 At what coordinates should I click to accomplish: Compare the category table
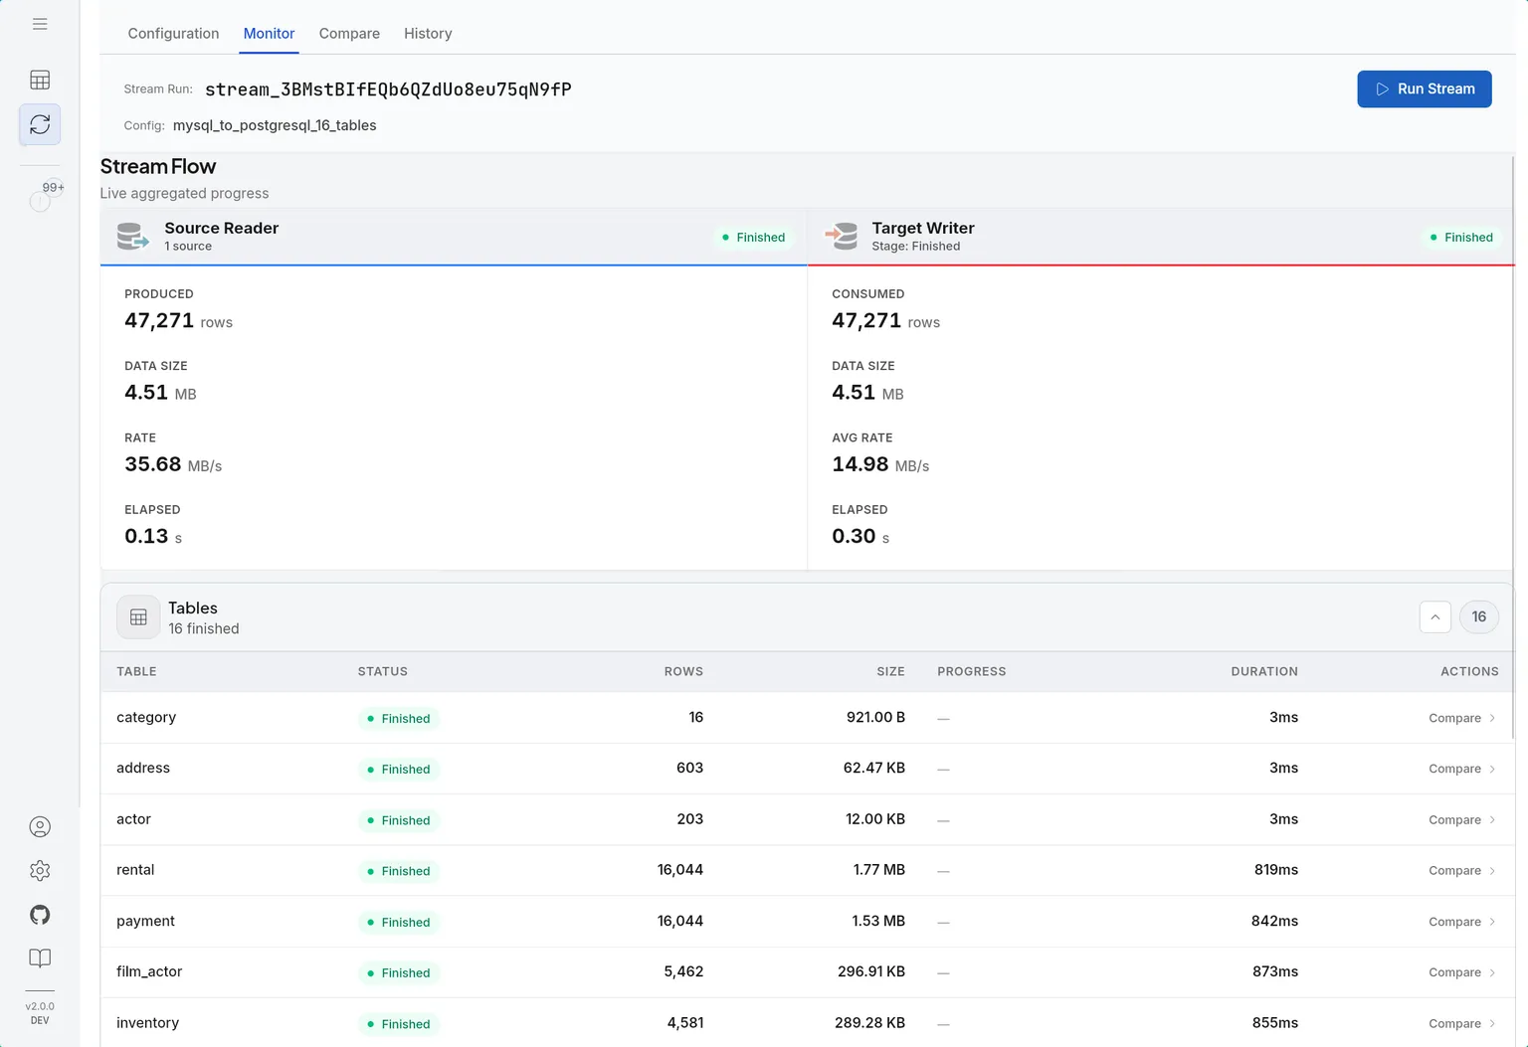point(1461,718)
